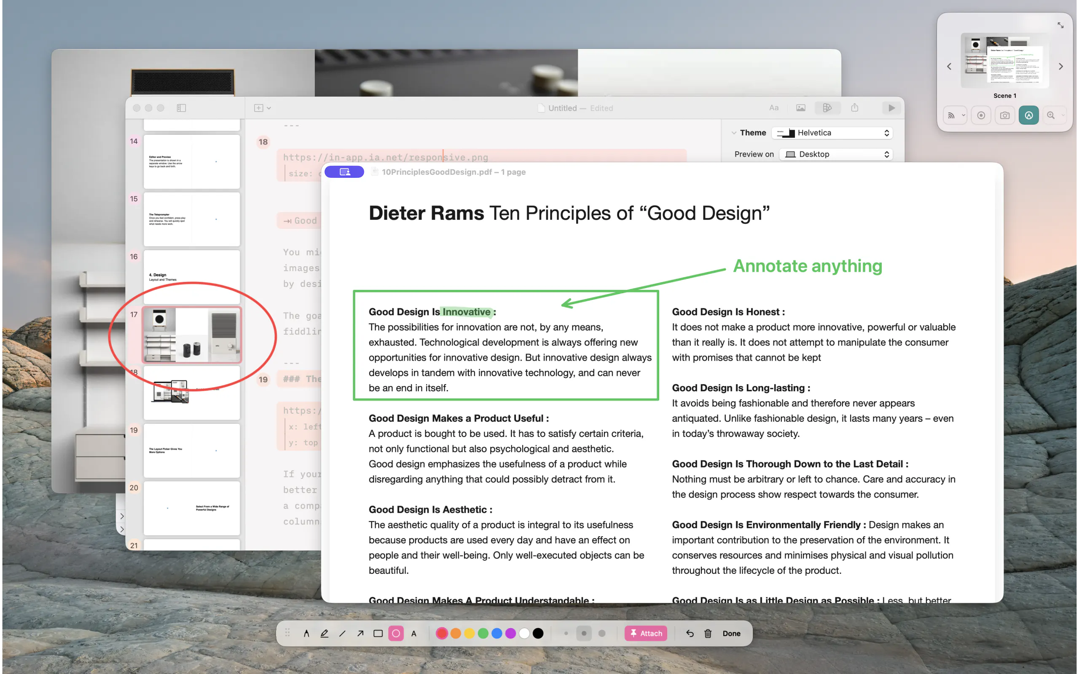Viewport: 1079px width, 674px height.
Task: Click Done to finish annotating
Action: [x=732, y=634]
